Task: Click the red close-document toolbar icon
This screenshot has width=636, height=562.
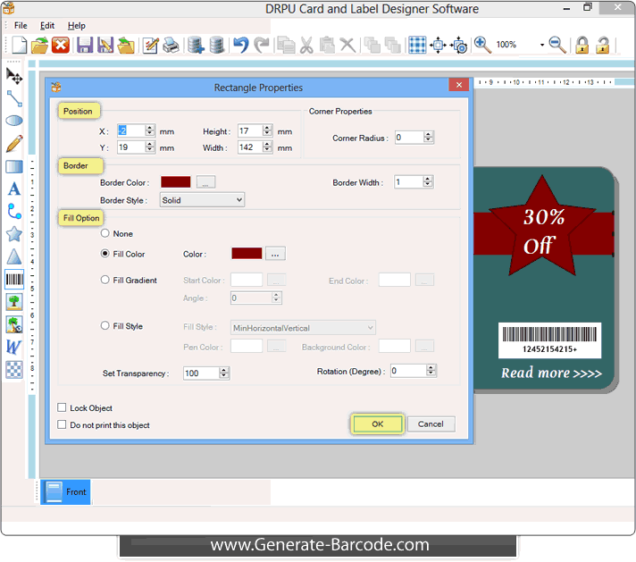Action: [x=61, y=45]
